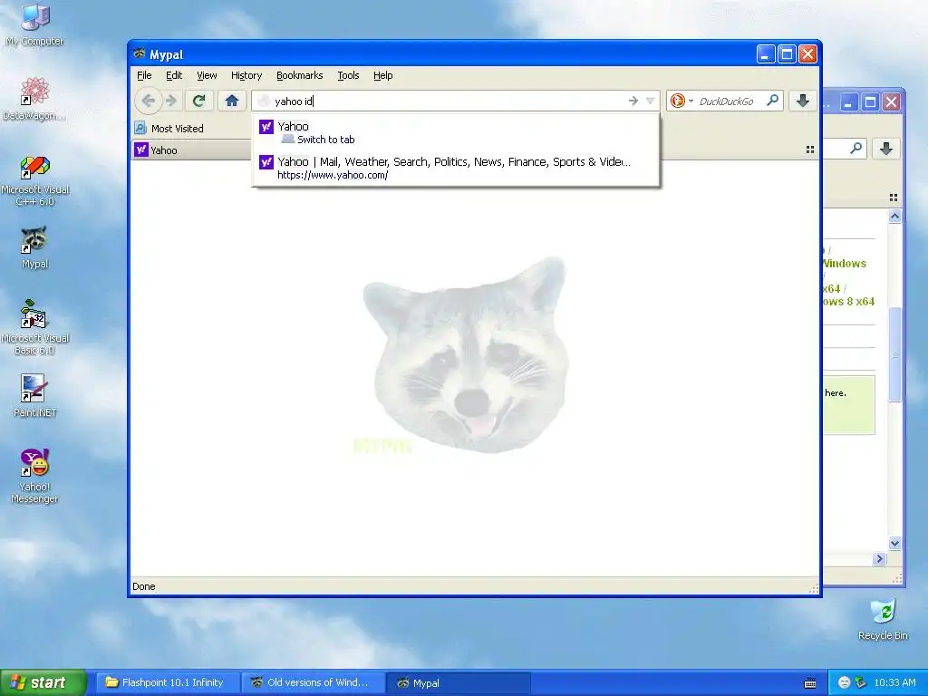Viewport: 928px width, 696px height.
Task: Open the History menu
Action: click(x=246, y=75)
